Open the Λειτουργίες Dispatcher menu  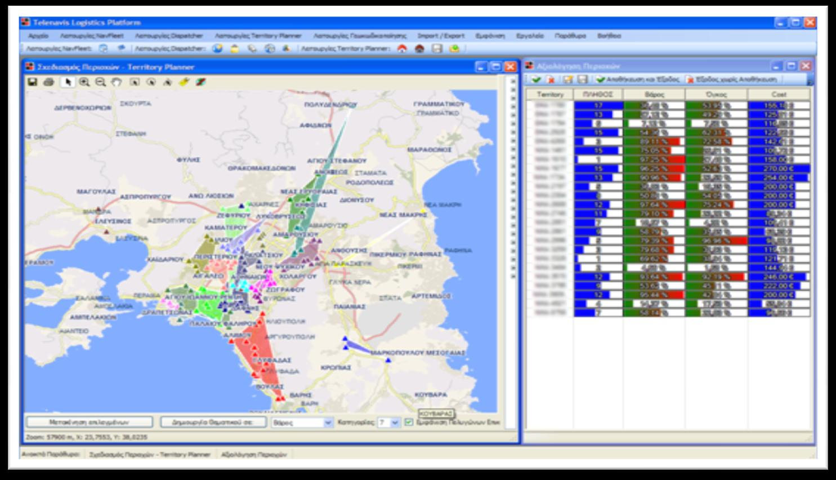pos(169,35)
